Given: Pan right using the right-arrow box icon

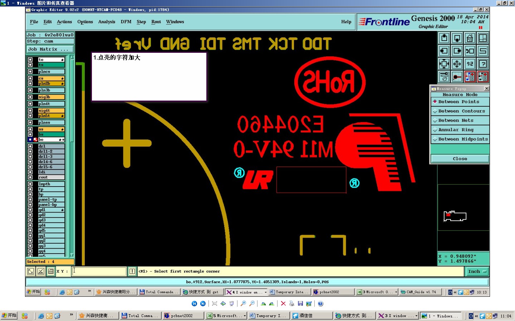Looking at the screenshot, I should (x=457, y=51).
